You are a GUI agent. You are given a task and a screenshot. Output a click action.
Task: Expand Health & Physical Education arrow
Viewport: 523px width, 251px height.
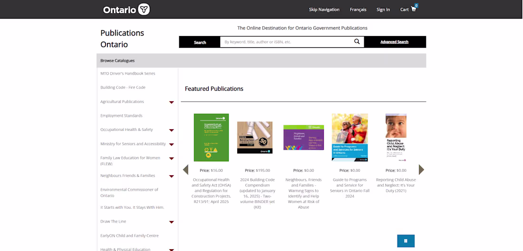coord(172,249)
